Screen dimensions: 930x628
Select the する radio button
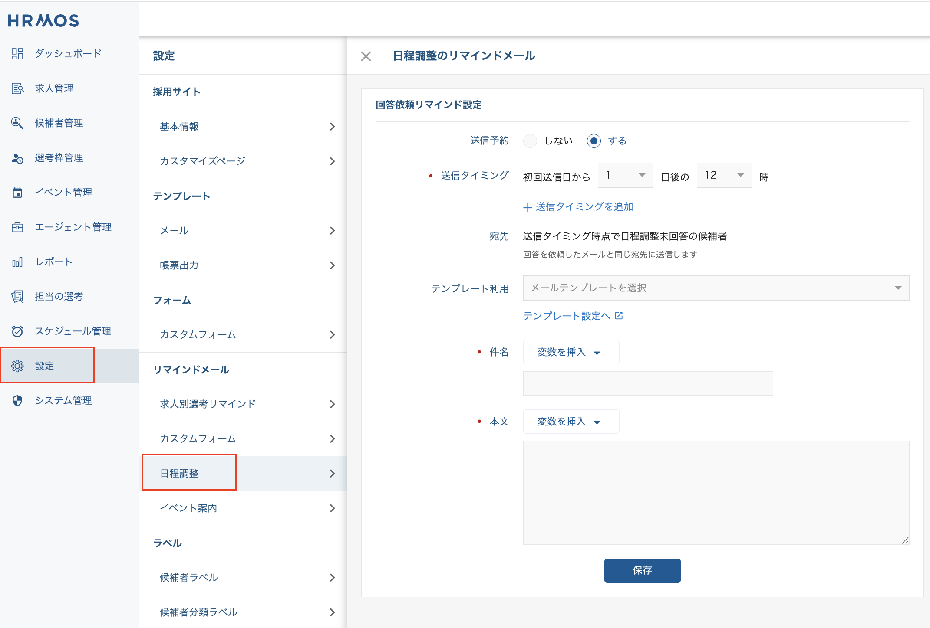pyautogui.click(x=594, y=141)
